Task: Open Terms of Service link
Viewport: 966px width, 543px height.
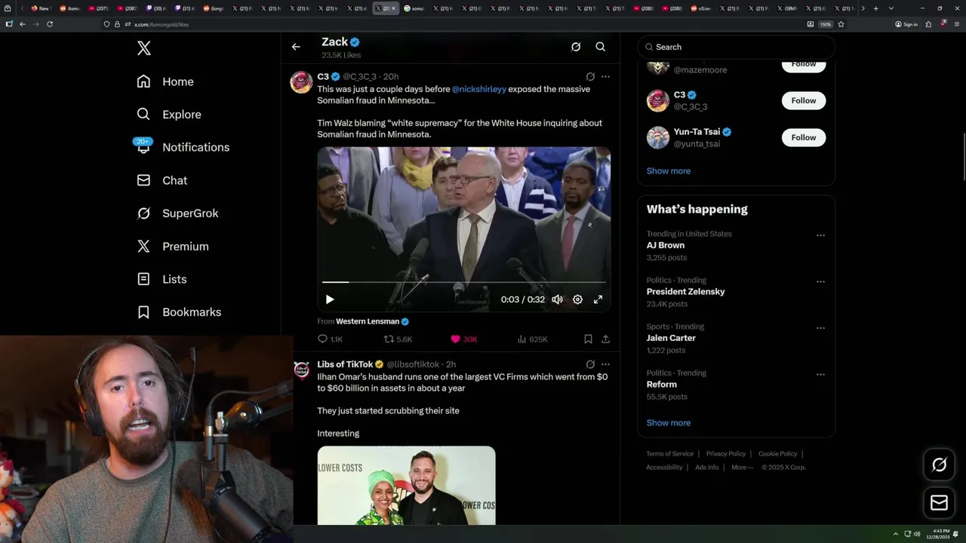Action: click(x=669, y=454)
